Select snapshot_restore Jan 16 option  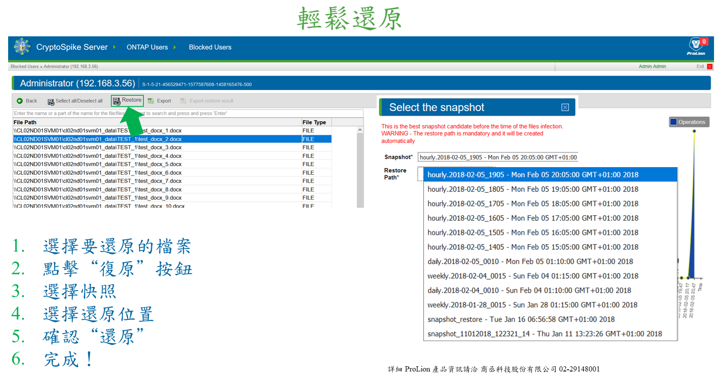[550, 319]
